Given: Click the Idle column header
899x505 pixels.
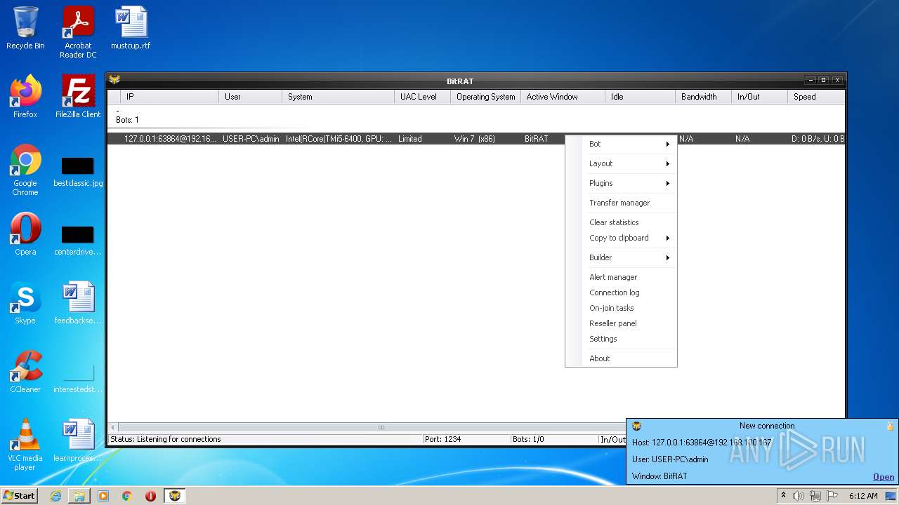Looking at the screenshot, I should [640, 97].
